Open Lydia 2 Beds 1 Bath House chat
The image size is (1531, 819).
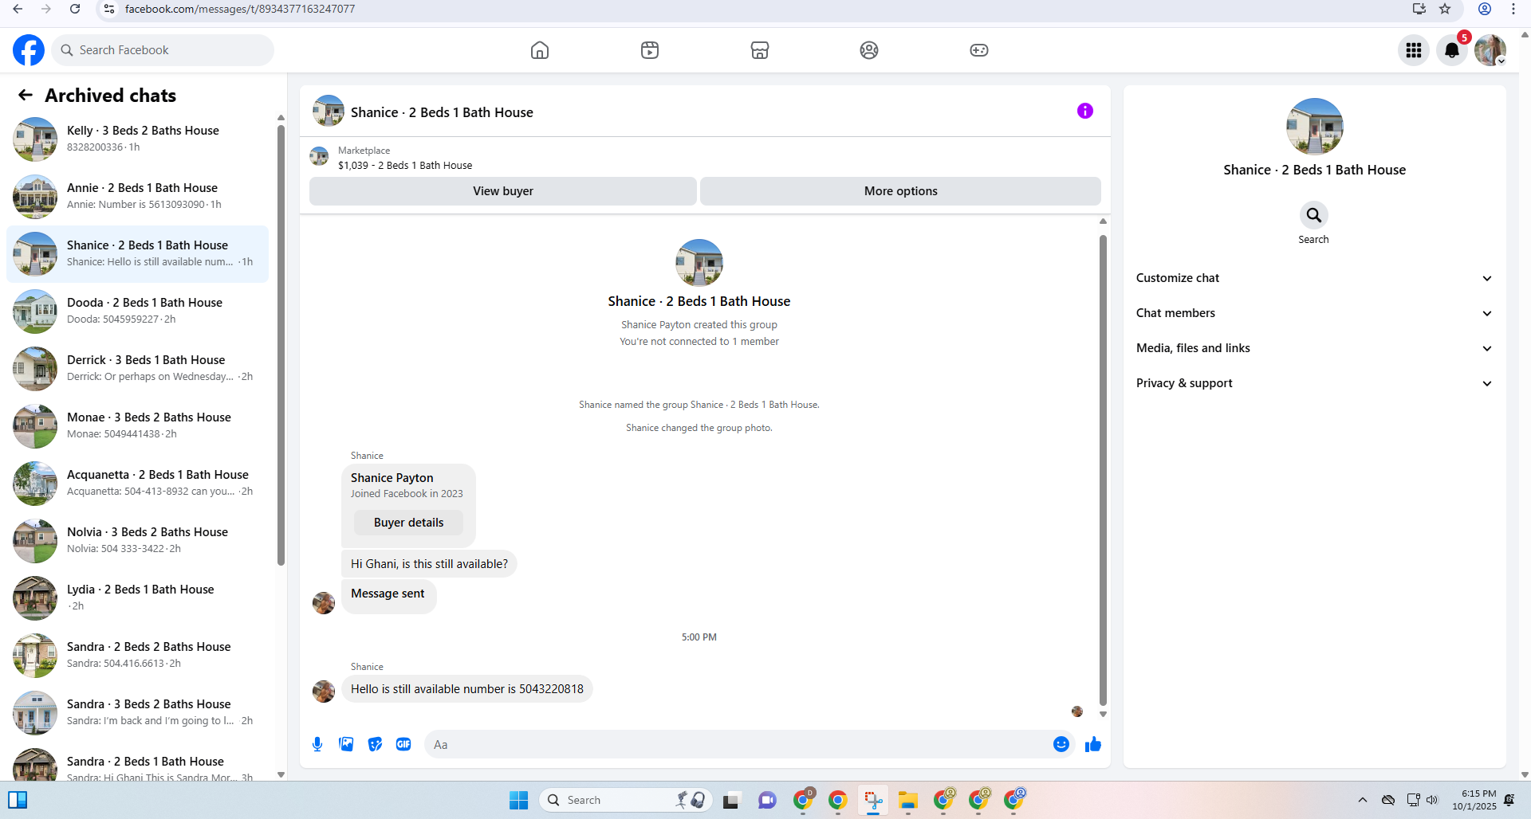tap(137, 598)
